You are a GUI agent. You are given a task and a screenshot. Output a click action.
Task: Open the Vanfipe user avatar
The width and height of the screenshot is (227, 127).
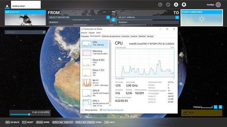pos(218,5)
